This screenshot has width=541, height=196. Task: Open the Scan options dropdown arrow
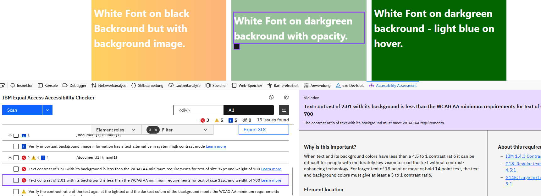[47, 110]
